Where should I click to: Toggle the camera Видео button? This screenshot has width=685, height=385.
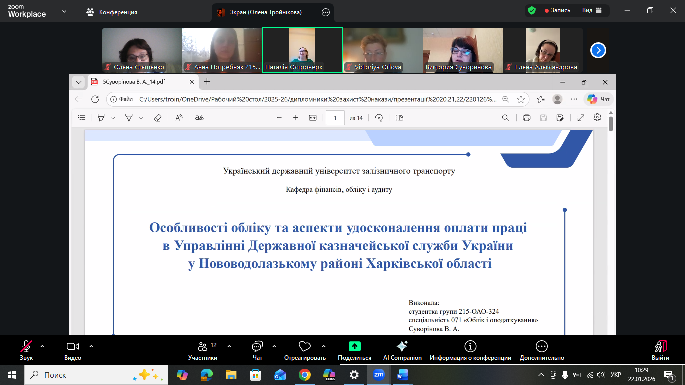coord(73,347)
